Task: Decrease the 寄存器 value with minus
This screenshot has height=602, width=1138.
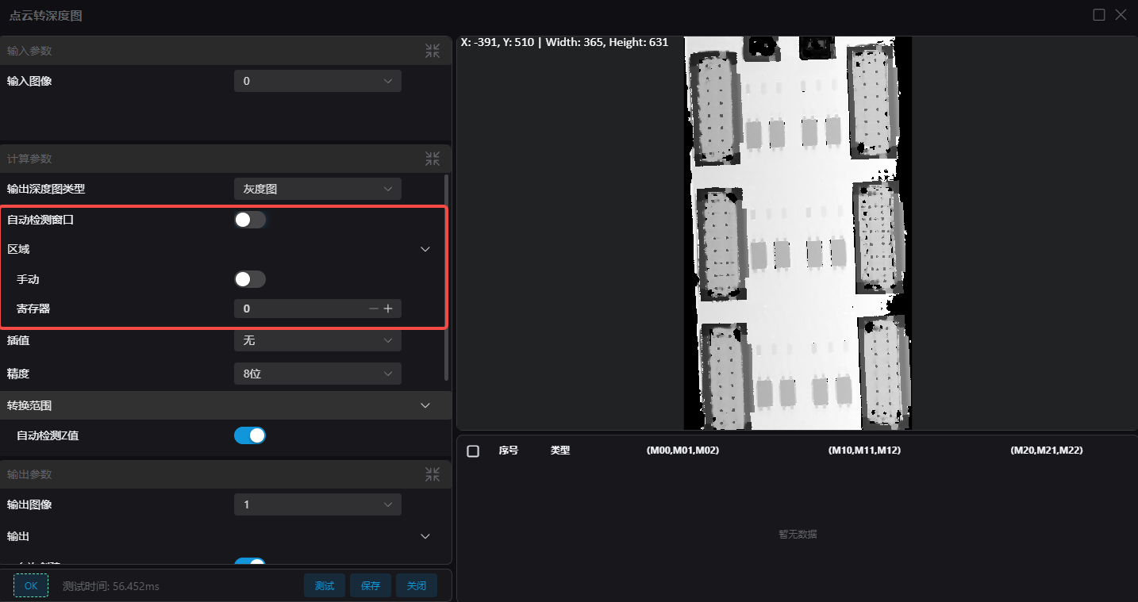Action: pos(374,309)
